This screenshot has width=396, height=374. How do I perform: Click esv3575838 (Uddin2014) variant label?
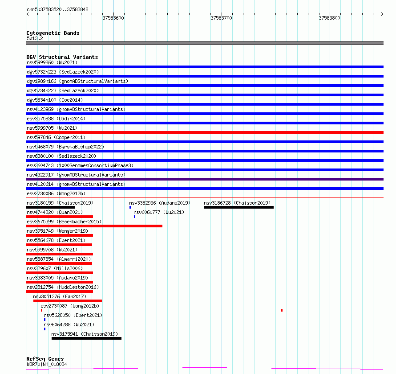(56, 119)
